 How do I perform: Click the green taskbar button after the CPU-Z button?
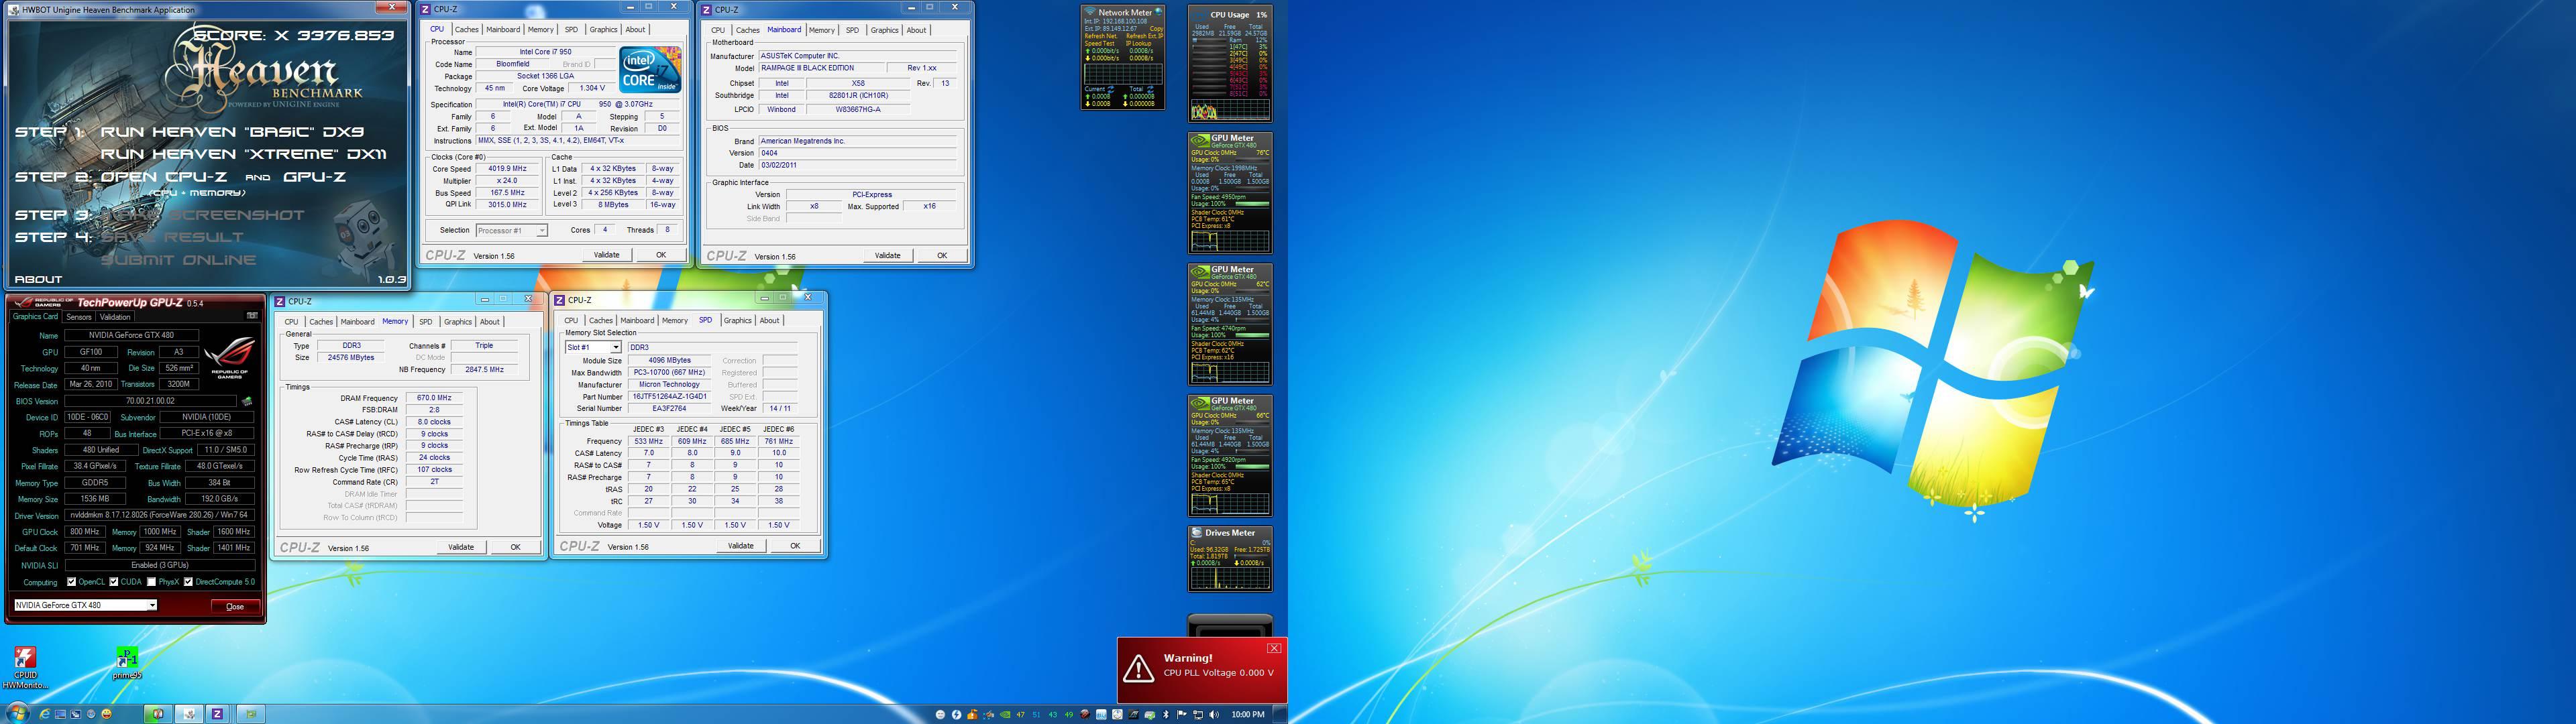[x=251, y=714]
